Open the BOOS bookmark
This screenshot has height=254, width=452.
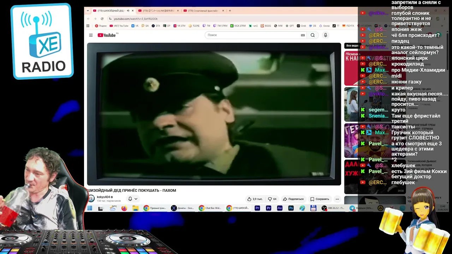click(x=266, y=26)
